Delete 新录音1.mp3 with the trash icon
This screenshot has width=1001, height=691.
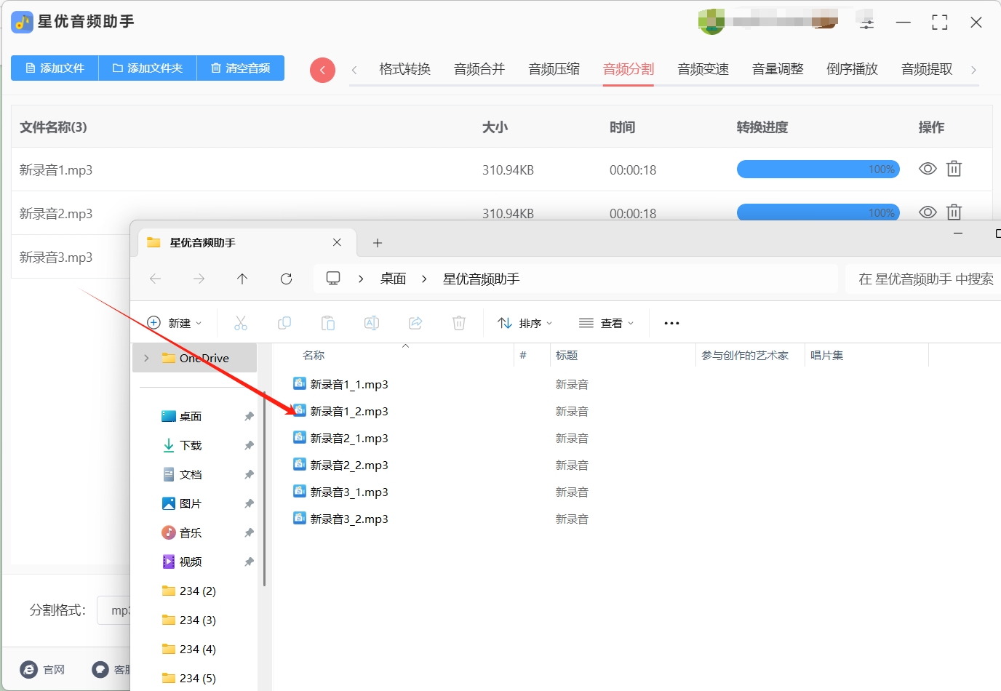point(954,169)
